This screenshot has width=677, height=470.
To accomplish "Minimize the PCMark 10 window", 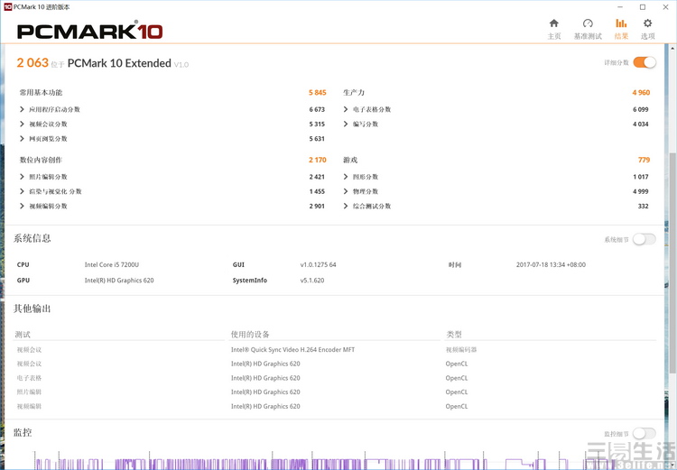I will (x=620, y=7).
